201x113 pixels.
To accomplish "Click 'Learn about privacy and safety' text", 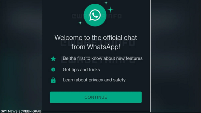I will (x=94, y=80).
